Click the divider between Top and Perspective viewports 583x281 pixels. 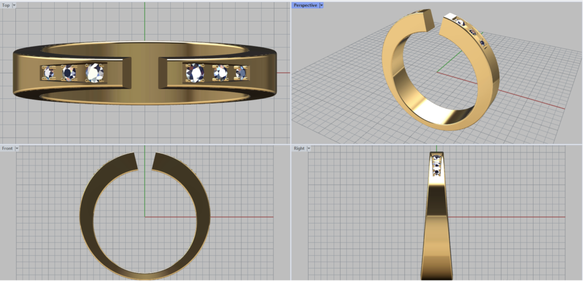point(291,71)
